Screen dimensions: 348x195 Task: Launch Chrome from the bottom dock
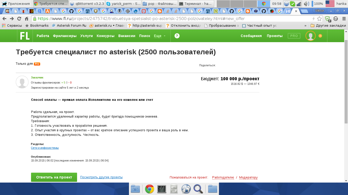point(150,189)
